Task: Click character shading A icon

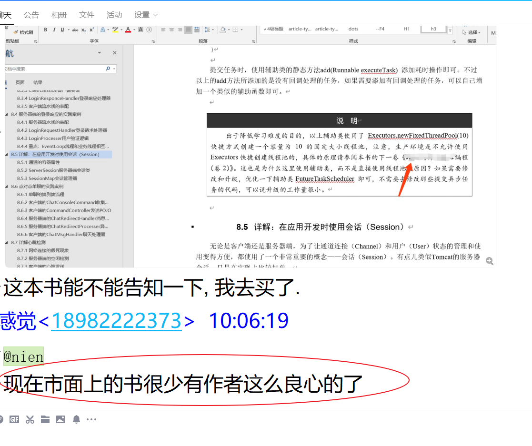Action: pos(141,30)
